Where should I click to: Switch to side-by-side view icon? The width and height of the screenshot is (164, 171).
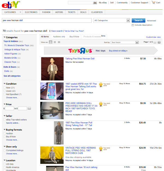click(x=59, y=42)
